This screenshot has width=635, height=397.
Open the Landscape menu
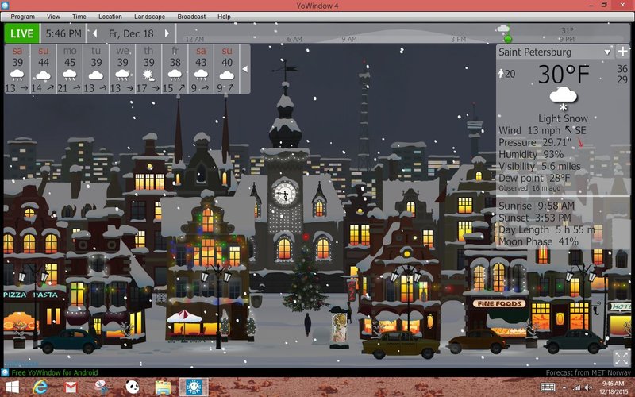point(150,16)
